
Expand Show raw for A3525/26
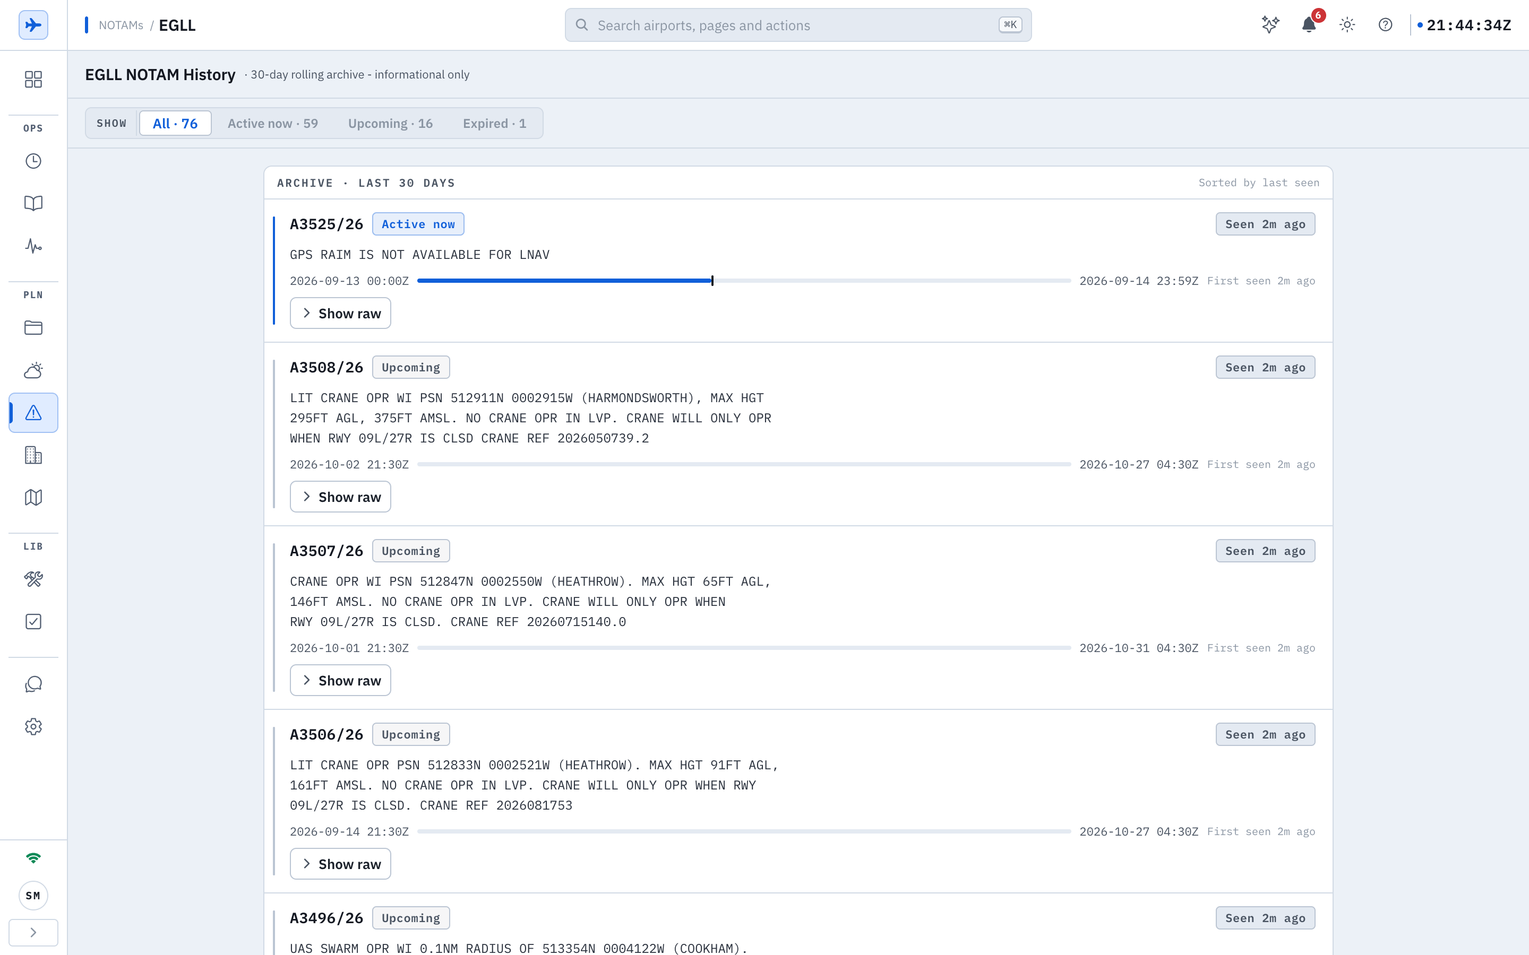[x=340, y=313]
